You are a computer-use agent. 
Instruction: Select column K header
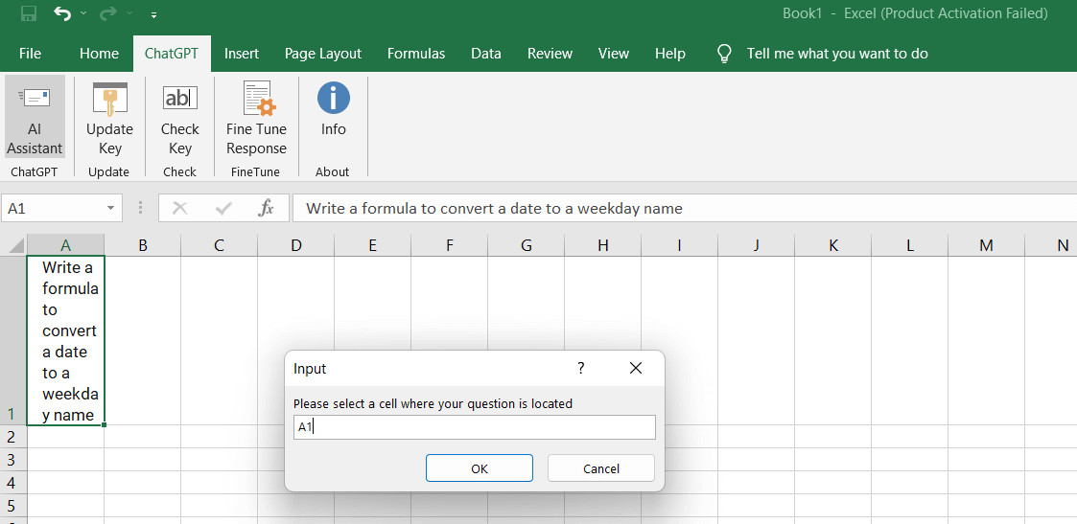pos(833,245)
